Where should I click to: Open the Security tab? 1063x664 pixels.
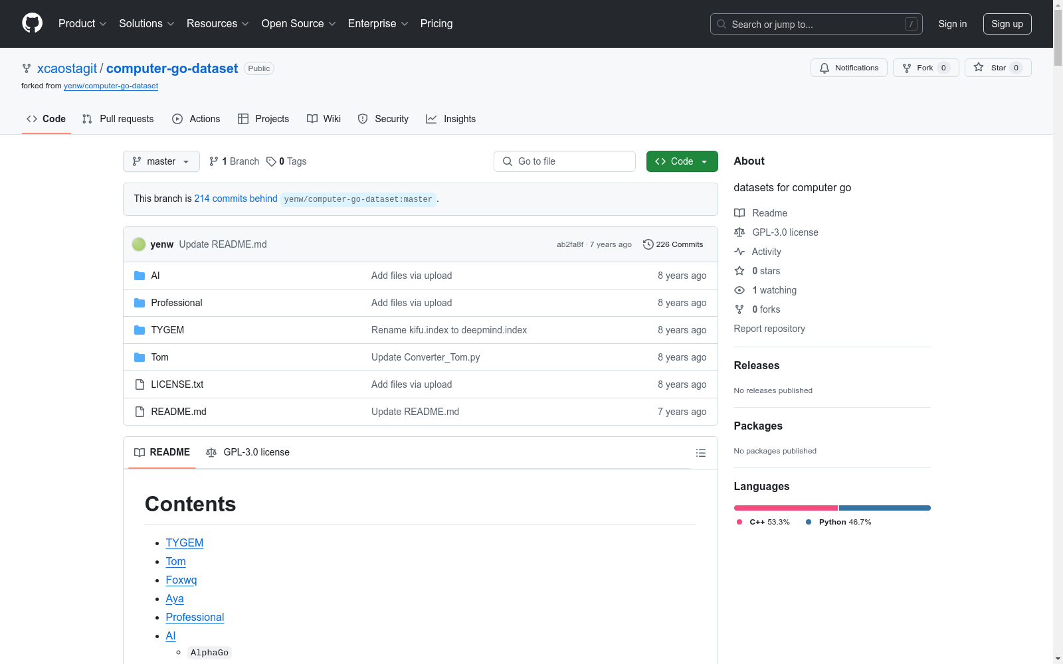[x=383, y=119]
